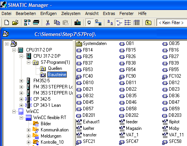Collapse the CPU 317-2 DP module node
The image size is (187, 146).
click(x=21, y=56)
